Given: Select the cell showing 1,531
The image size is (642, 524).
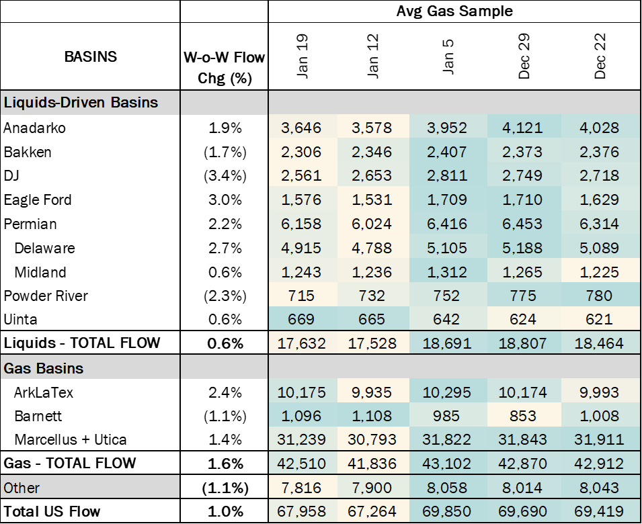Looking at the screenshot, I should (x=372, y=200).
